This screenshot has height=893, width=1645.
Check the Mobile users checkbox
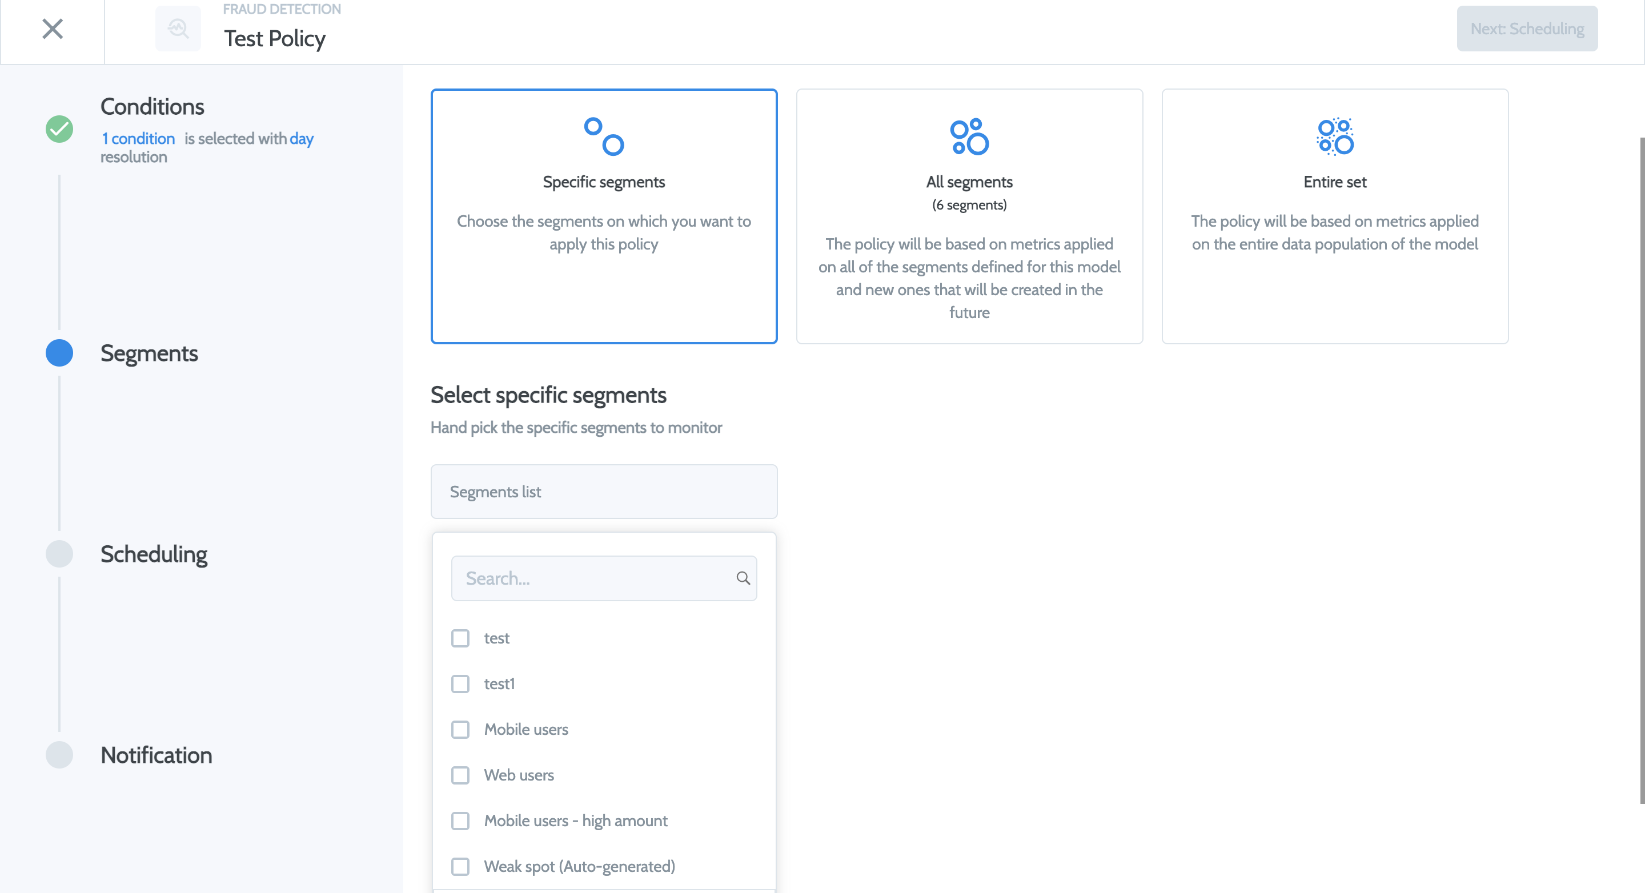[x=460, y=730]
